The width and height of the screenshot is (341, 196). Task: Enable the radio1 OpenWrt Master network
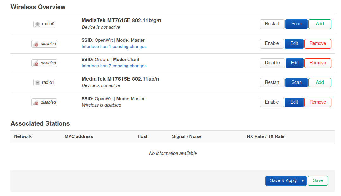[272, 102]
